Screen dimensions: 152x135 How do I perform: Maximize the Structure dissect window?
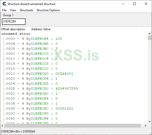tap(134, 4)
